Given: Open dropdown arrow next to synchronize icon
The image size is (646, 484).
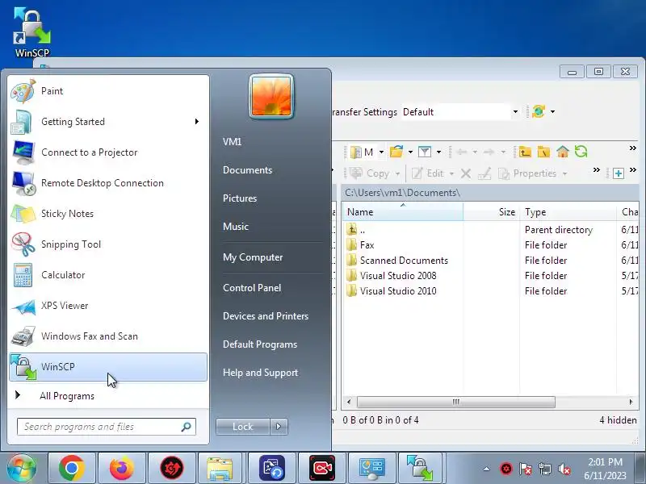Looking at the screenshot, I should pyautogui.click(x=553, y=111).
